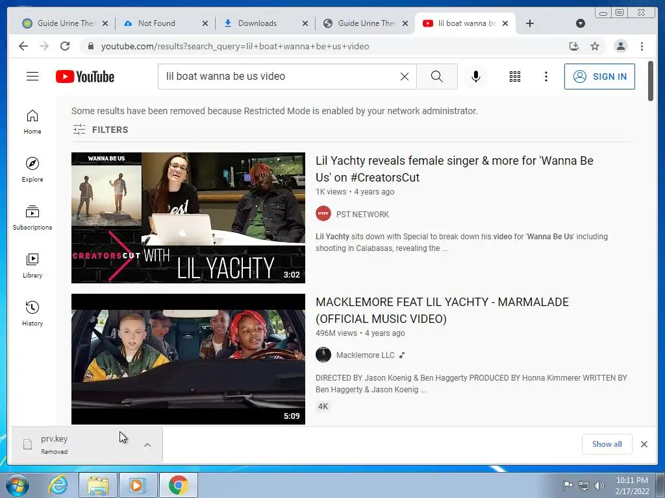Open Explore in the sidebar

32,170
